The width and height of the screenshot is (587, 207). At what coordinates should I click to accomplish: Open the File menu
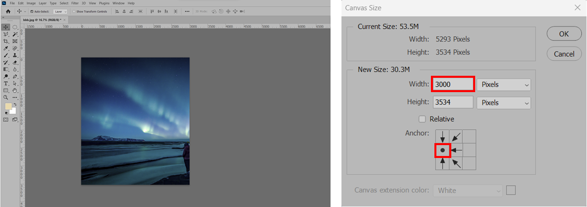coord(12,3)
